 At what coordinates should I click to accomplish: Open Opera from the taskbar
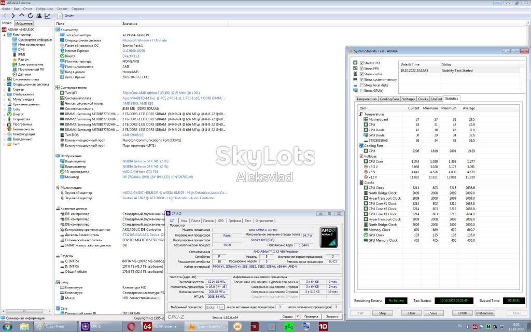coord(131,327)
